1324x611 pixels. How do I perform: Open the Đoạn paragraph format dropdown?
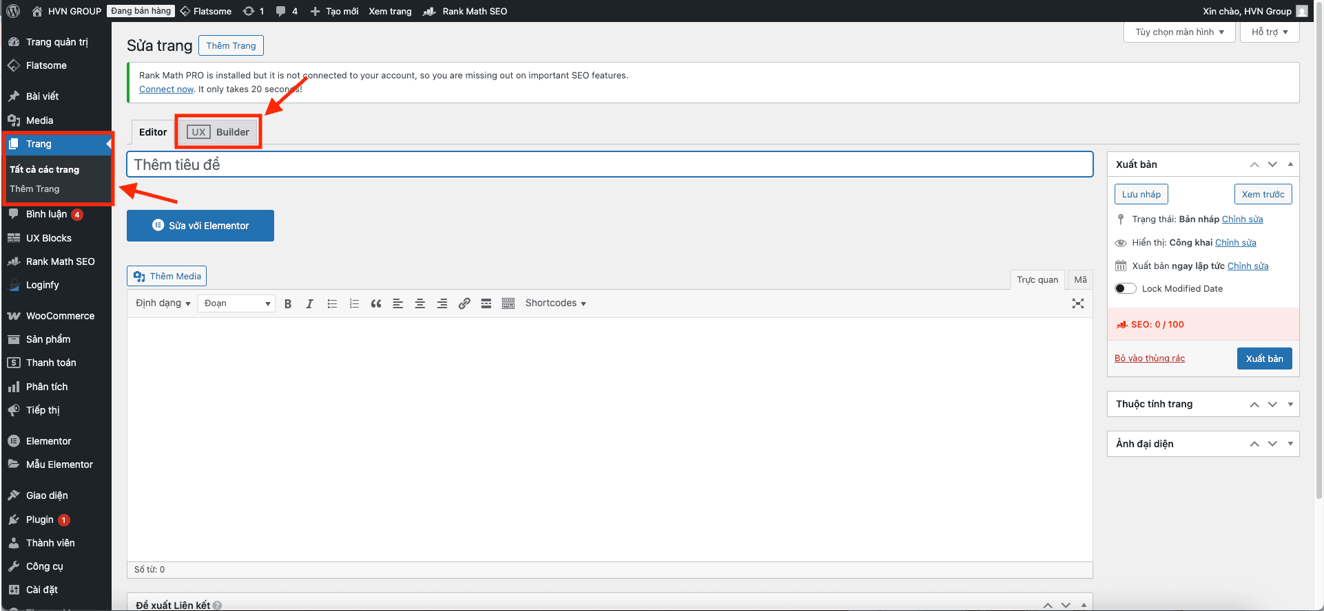coord(236,303)
